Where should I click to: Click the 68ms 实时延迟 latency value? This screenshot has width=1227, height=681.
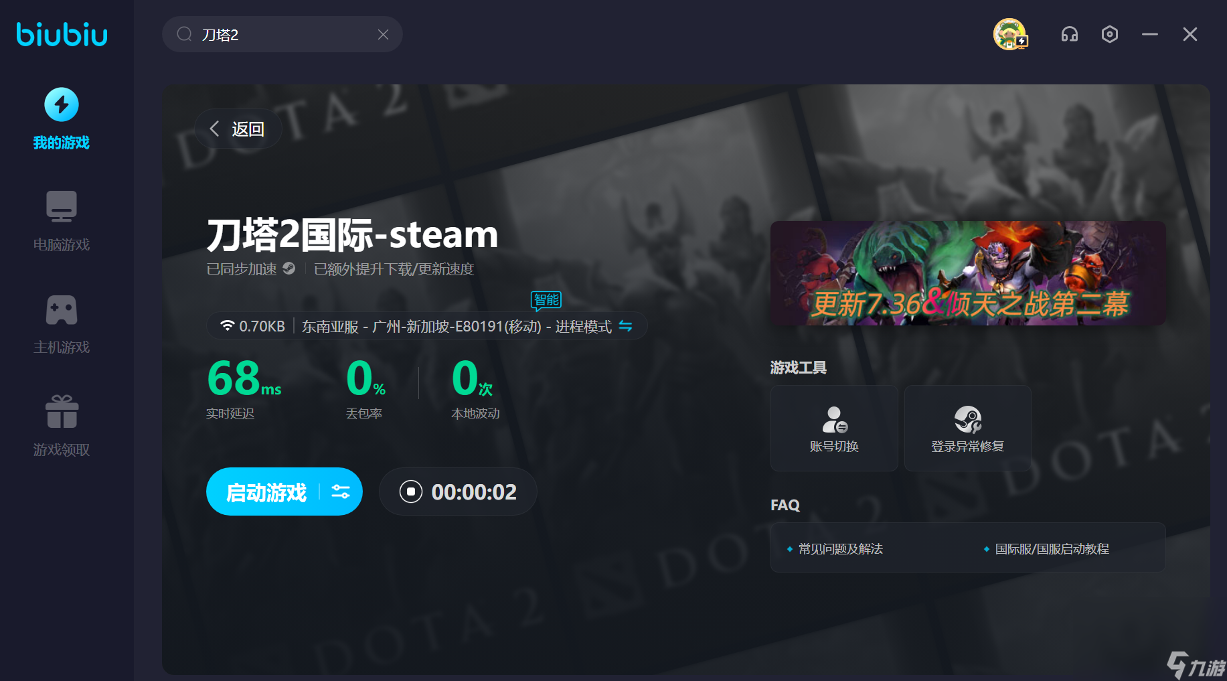coord(244,379)
